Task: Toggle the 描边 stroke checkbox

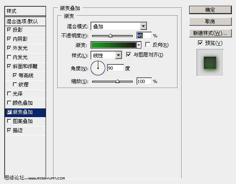Action: (9, 130)
